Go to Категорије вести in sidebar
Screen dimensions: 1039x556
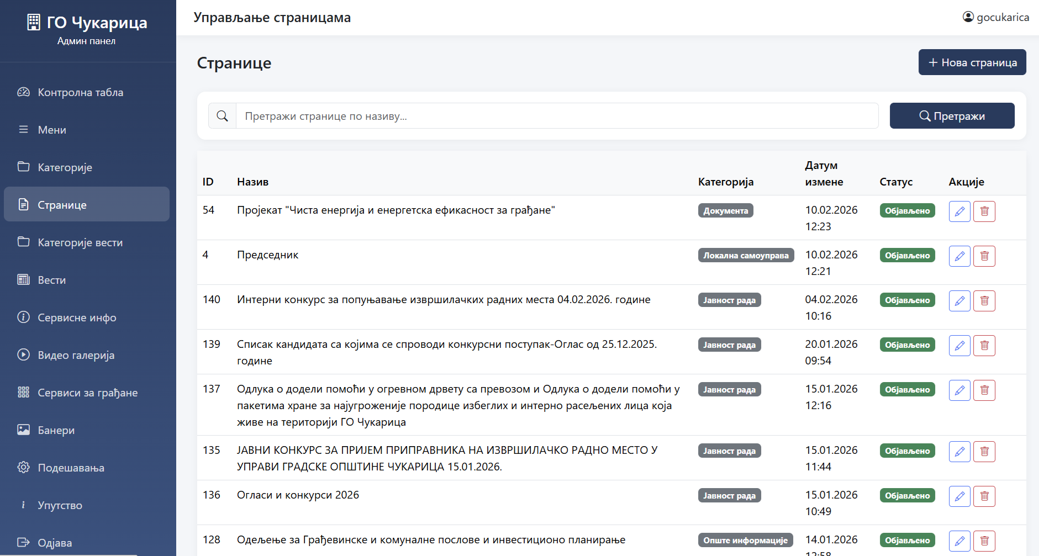coord(80,243)
